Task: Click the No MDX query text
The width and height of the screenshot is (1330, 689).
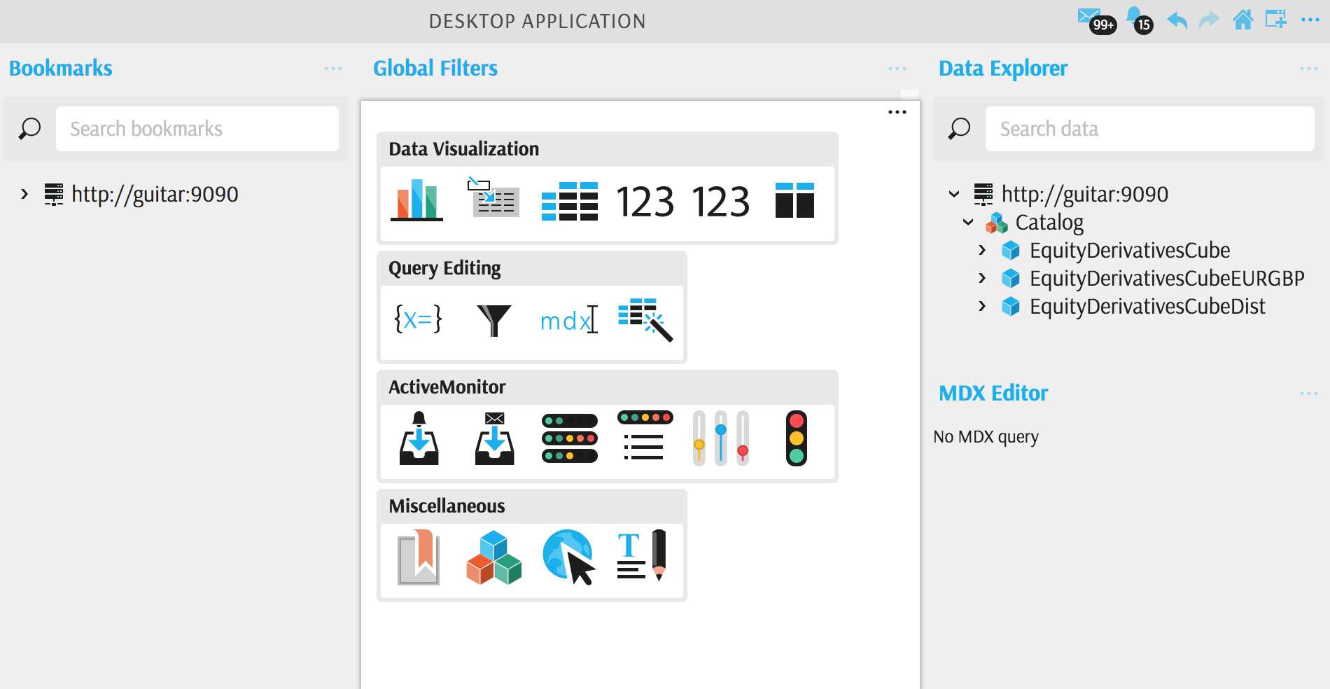Action: 986,437
